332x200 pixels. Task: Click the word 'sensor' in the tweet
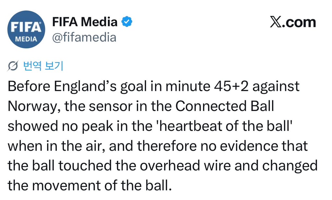110,106
